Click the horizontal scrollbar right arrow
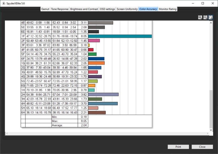 (x=207, y=133)
